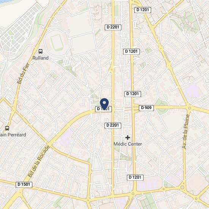Select the Av. de la Plaine label
This screenshot has height=209, width=209.
coord(186,131)
